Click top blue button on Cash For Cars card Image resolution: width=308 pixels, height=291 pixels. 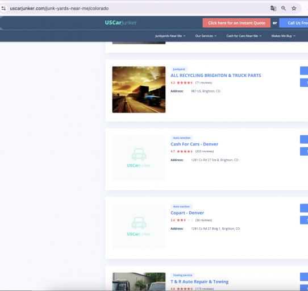(x=304, y=139)
